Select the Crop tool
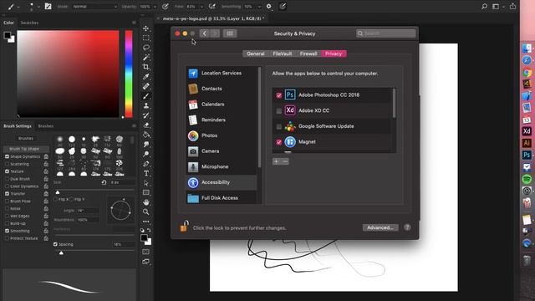 146,67
